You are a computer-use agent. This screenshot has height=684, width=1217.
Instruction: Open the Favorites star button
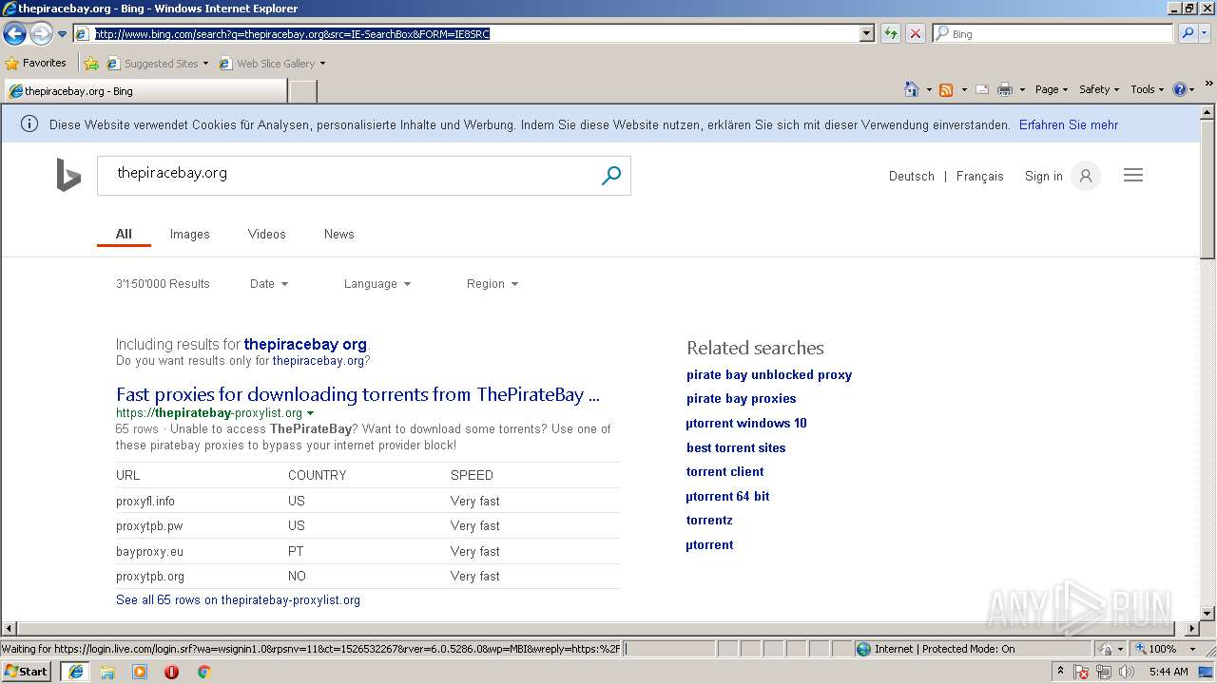35,63
